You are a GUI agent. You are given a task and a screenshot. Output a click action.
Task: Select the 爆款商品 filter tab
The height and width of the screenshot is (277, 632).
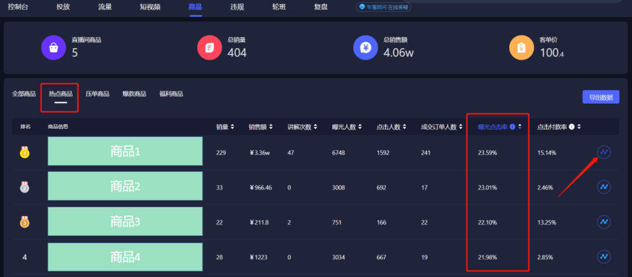point(134,94)
